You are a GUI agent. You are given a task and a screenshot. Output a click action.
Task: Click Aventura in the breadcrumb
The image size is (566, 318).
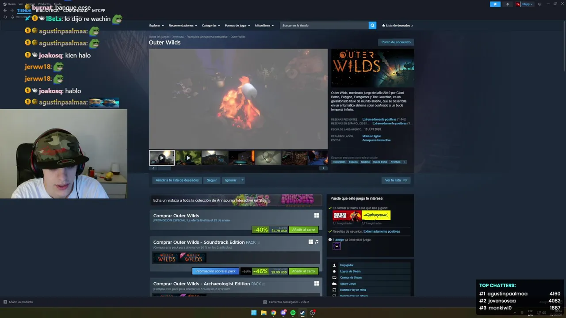click(178, 37)
